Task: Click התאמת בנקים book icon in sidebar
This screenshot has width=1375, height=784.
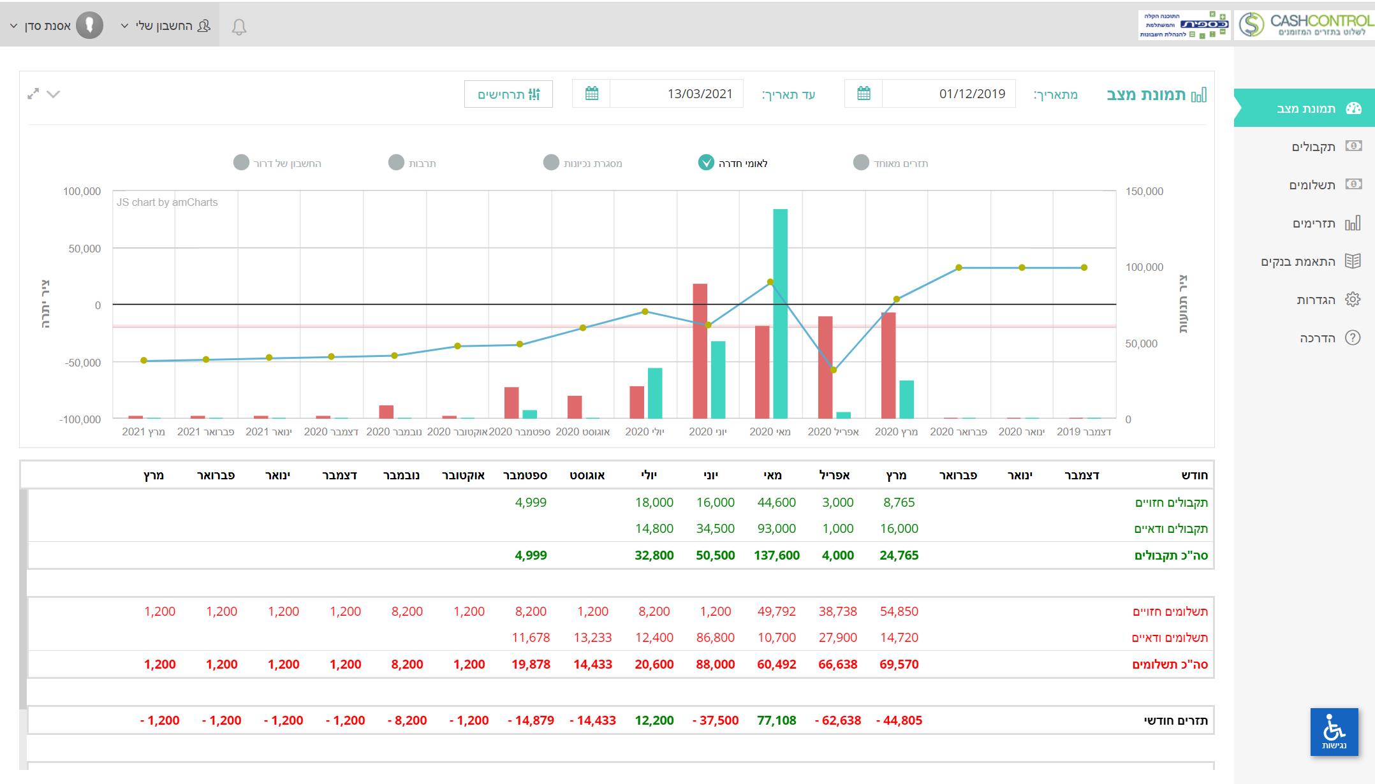Action: pyautogui.click(x=1353, y=261)
